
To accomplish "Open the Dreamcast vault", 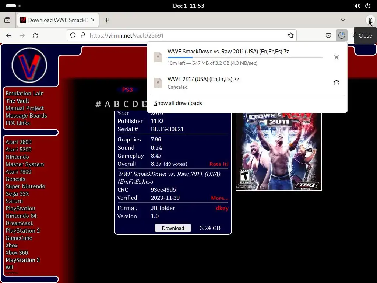I will (x=19, y=223).
